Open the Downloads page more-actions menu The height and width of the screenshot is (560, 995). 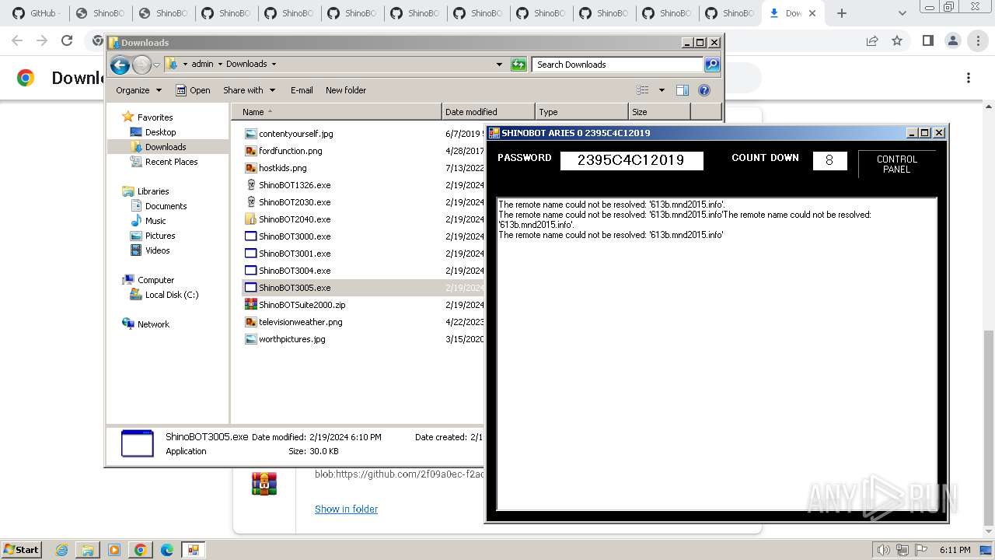click(x=969, y=78)
